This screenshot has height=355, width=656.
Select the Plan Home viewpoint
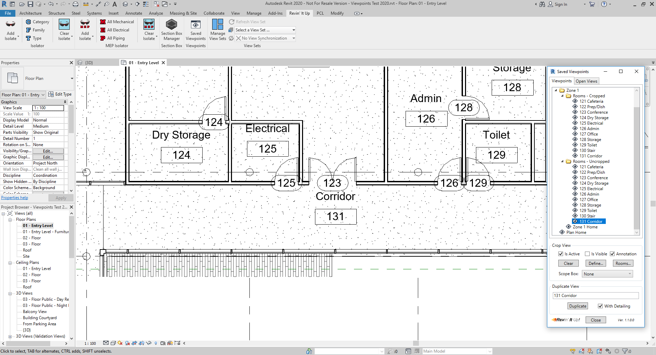point(576,232)
